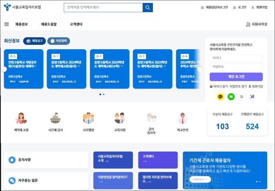Image resolution: width=275 pixels, height=191 pixels.
Task: Open the 이용방법을 알아볼까요? tile
Action: (113, 181)
